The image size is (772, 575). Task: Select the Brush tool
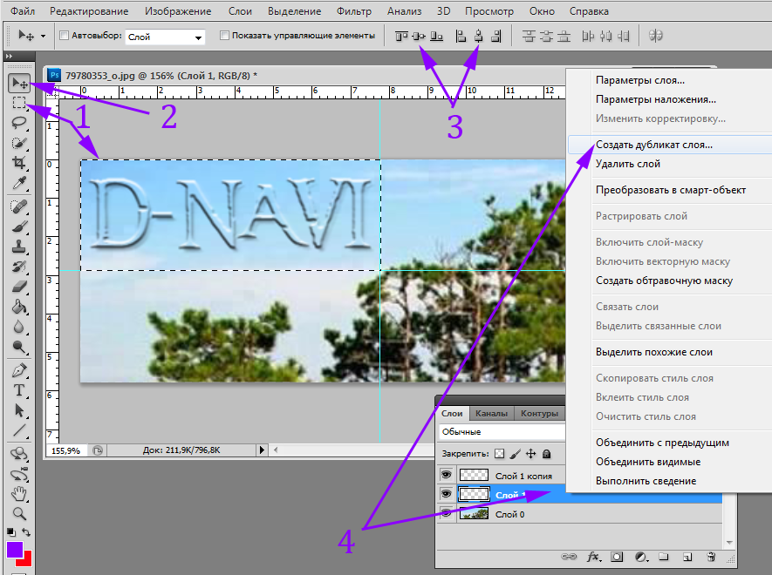tap(19, 227)
